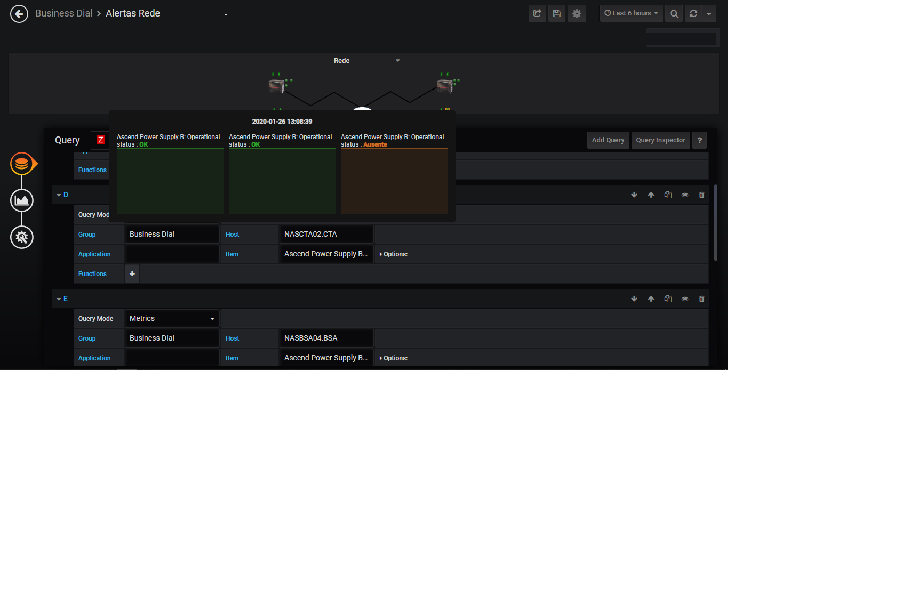909x613 pixels.
Task: Click Business Dial breadcrumb link
Action: [x=64, y=13]
